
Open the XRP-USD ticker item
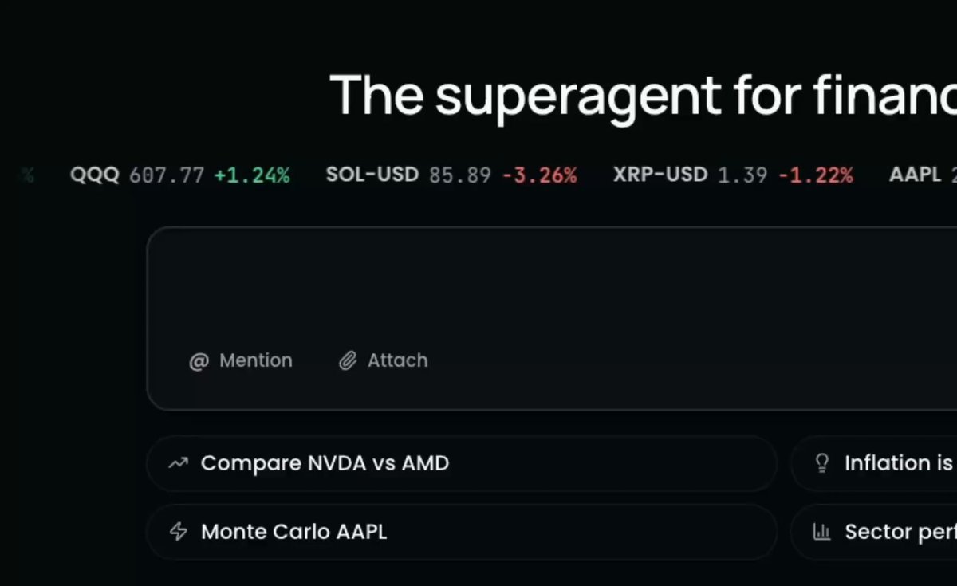click(733, 175)
